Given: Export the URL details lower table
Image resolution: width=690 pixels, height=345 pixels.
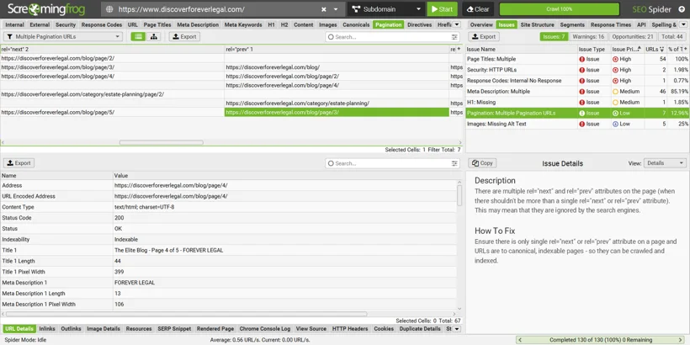Looking at the screenshot, I should tap(19, 163).
